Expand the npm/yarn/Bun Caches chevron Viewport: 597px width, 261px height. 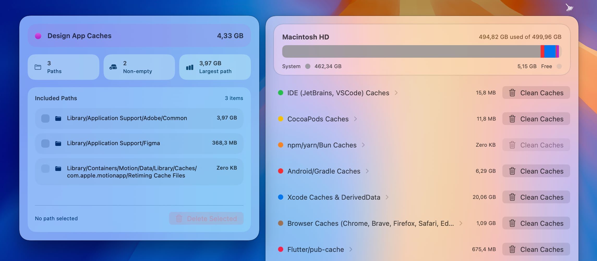pos(363,145)
